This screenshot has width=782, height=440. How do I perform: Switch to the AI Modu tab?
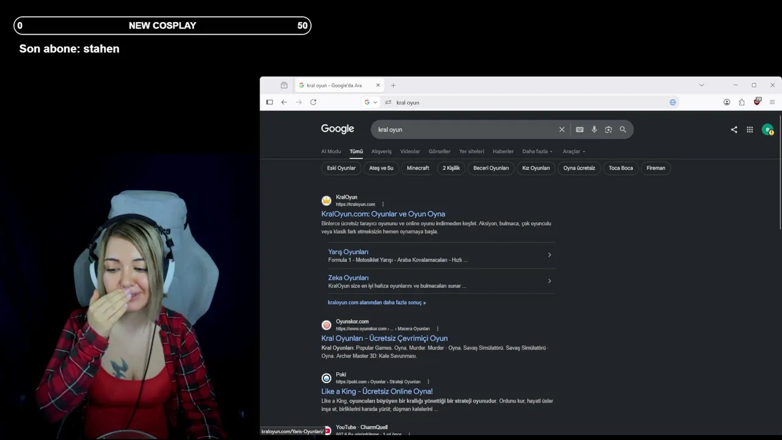pyautogui.click(x=331, y=152)
